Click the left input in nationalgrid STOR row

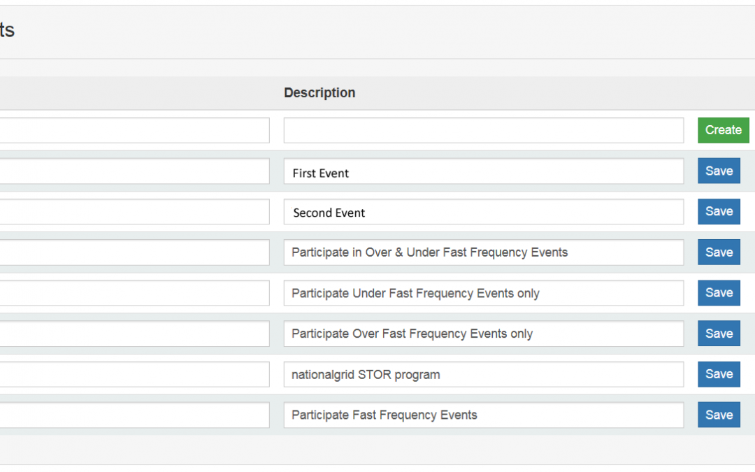133,374
